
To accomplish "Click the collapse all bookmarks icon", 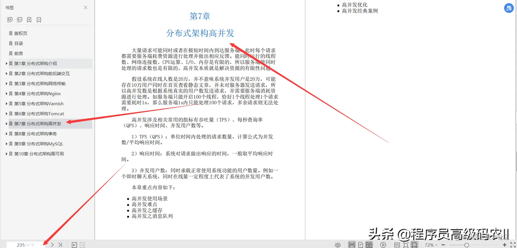I will pos(19,20).
